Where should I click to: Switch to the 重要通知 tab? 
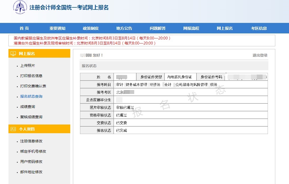click(x=58, y=28)
